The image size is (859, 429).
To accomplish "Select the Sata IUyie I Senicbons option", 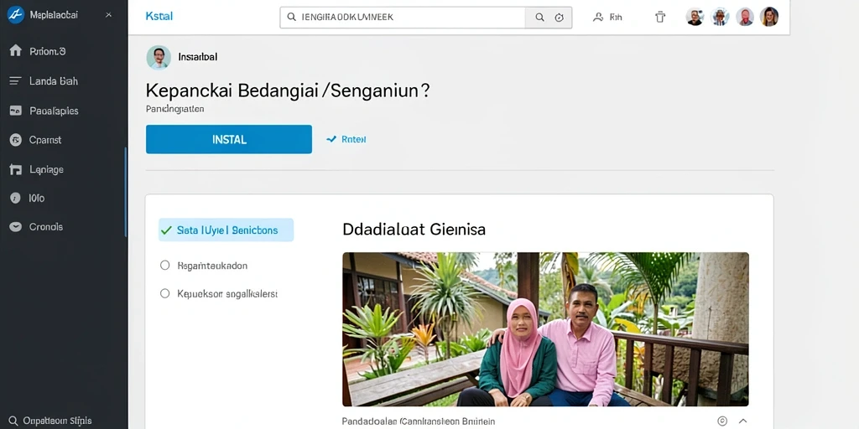I will (226, 230).
